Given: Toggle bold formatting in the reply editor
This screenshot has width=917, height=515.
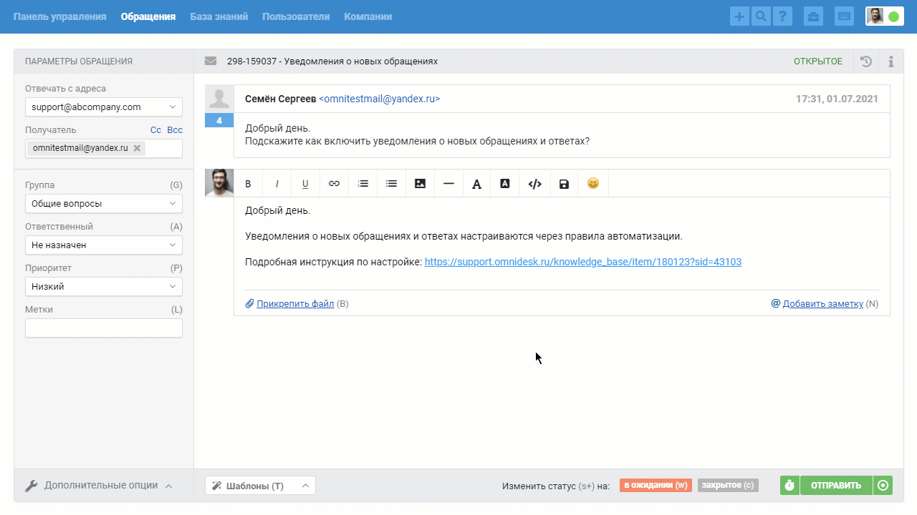Looking at the screenshot, I should (x=249, y=184).
